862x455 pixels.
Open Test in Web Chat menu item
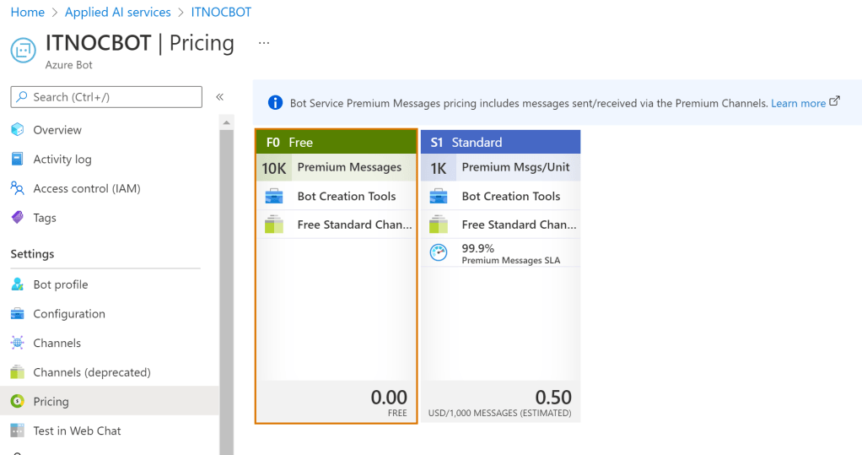pos(77,431)
